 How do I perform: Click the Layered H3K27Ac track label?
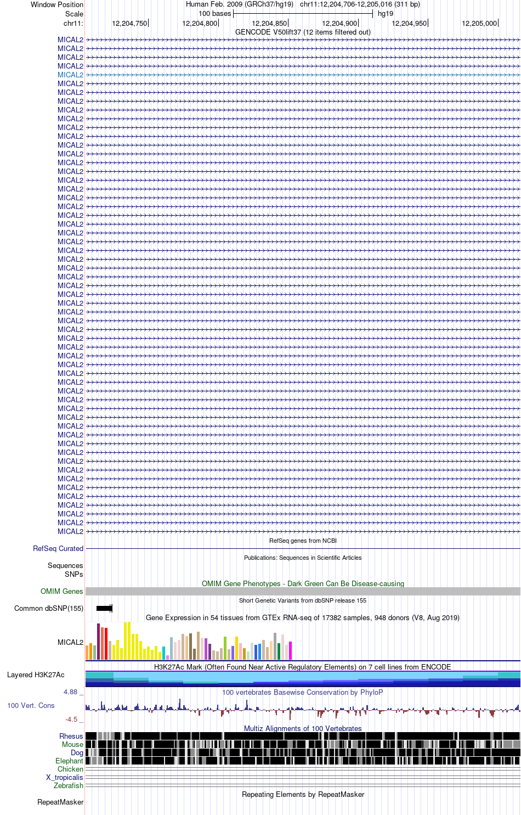tap(36, 675)
